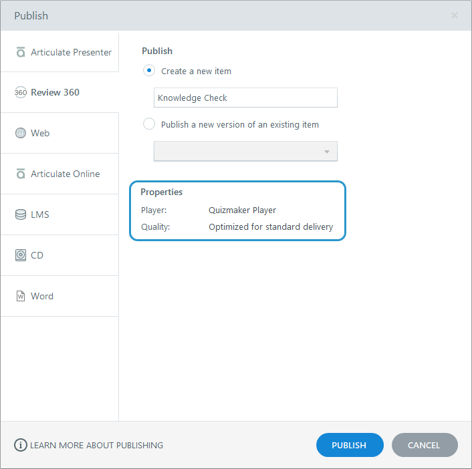Open the LMS publish tab

click(39, 214)
